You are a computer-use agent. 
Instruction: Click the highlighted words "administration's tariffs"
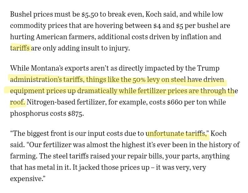[46, 79]
